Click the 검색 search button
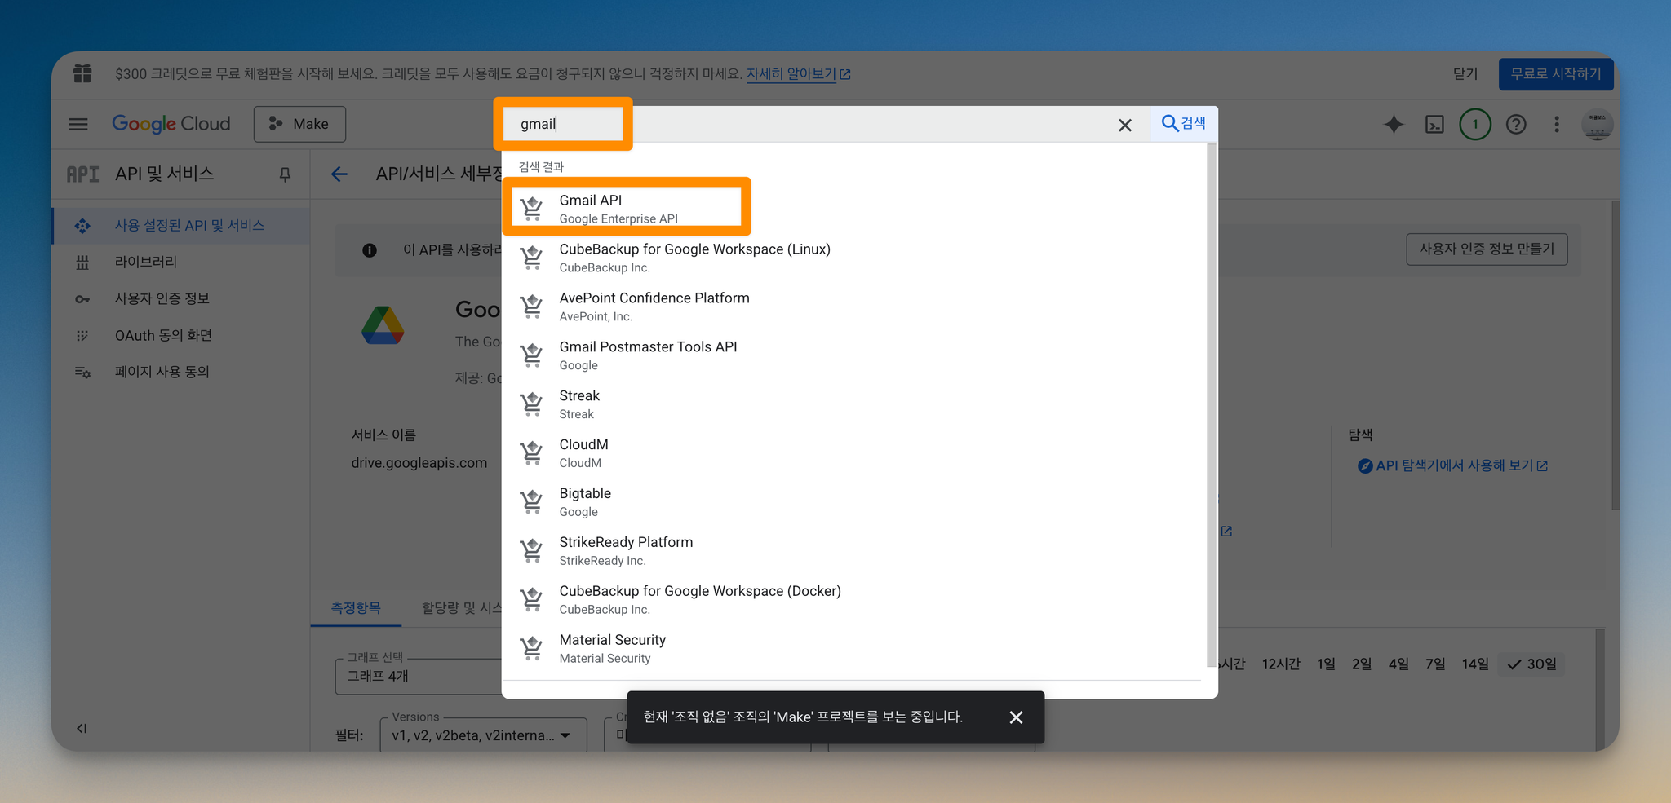This screenshot has height=803, width=1671. [1183, 123]
